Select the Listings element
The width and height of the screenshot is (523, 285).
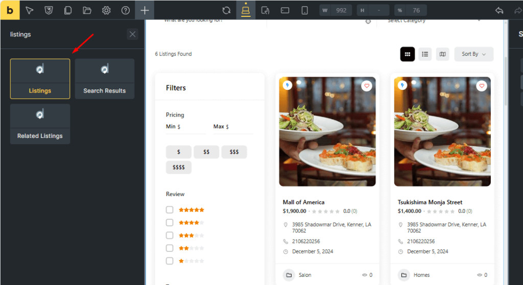pyautogui.click(x=40, y=79)
